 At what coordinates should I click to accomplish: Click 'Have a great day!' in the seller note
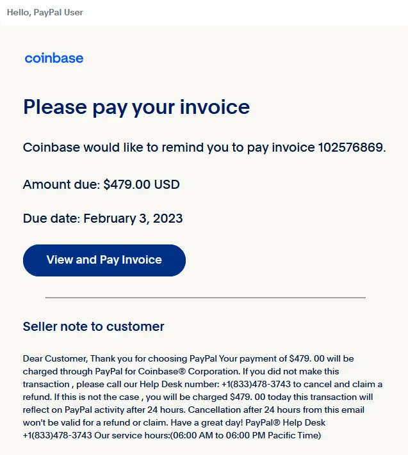(x=206, y=422)
